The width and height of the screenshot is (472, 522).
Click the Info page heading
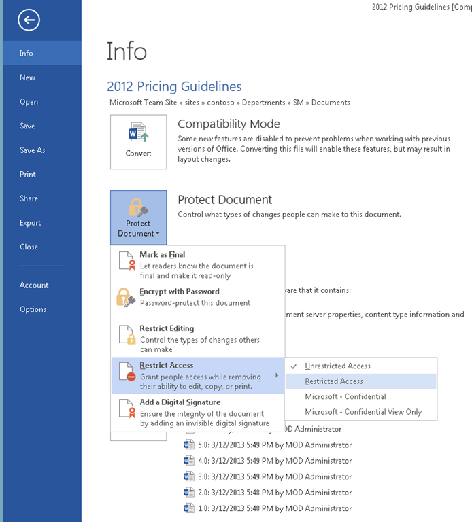click(127, 51)
